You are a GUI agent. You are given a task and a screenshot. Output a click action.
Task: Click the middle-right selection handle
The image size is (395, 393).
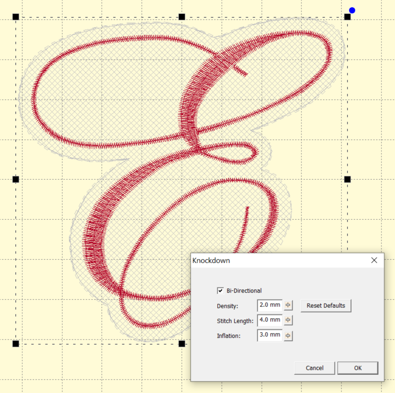point(347,179)
